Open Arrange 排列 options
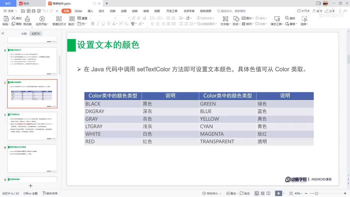This screenshot has height=197, width=350. (x=247, y=24)
